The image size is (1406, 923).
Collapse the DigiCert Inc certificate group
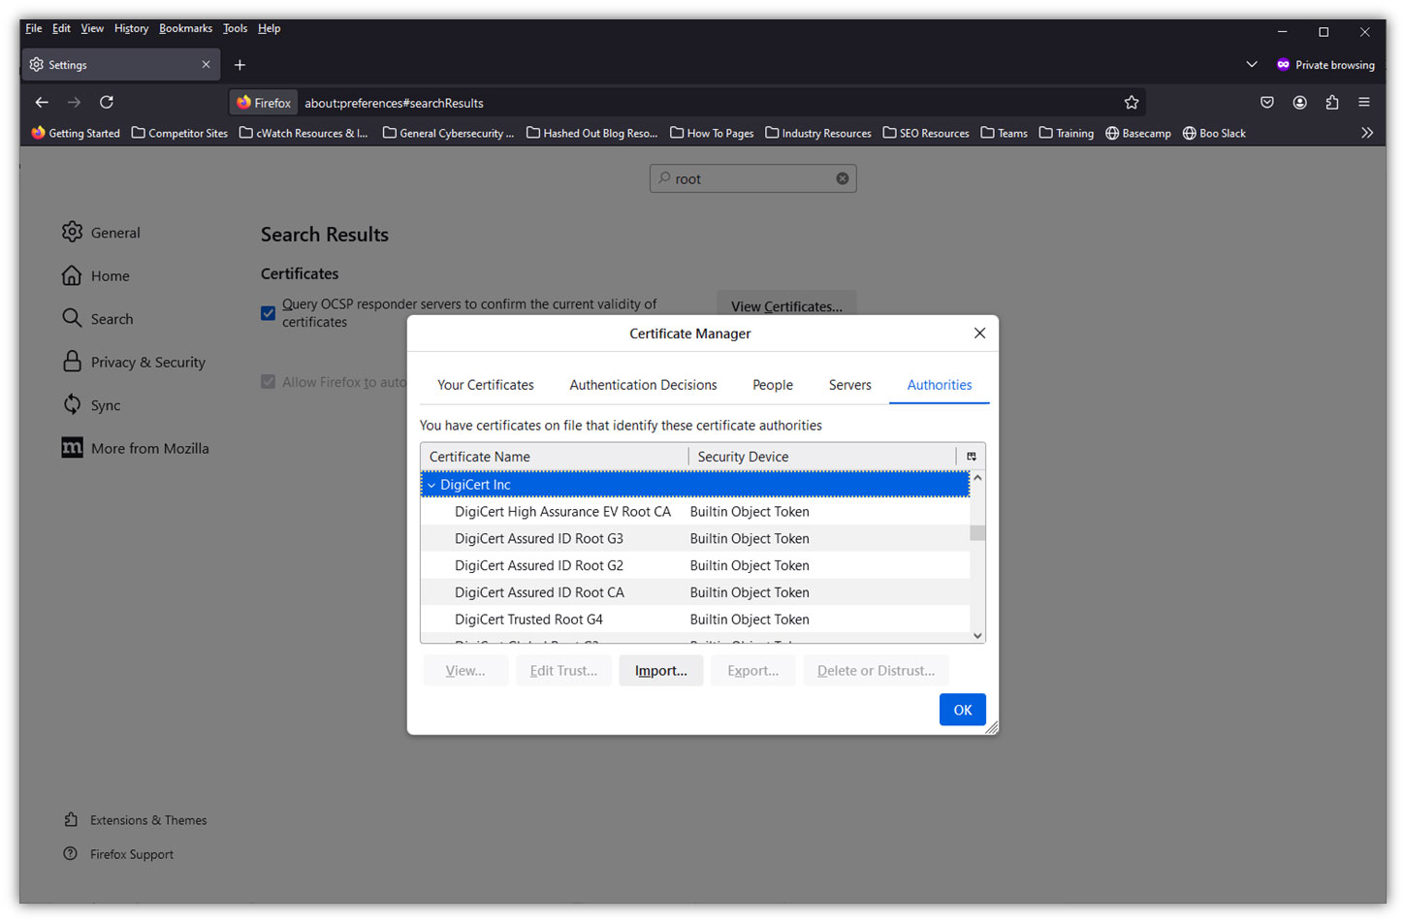[x=431, y=484]
